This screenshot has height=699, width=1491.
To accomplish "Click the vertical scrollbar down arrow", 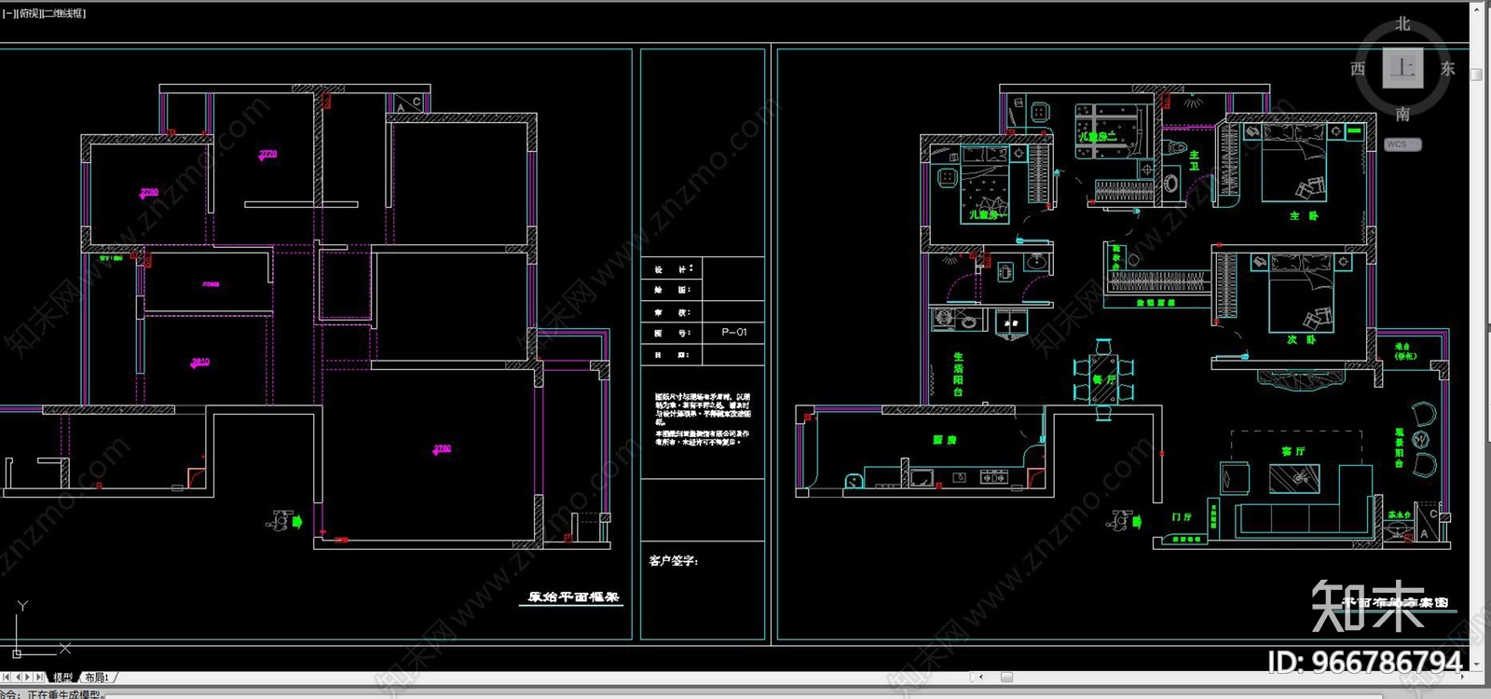I will (1476, 664).
